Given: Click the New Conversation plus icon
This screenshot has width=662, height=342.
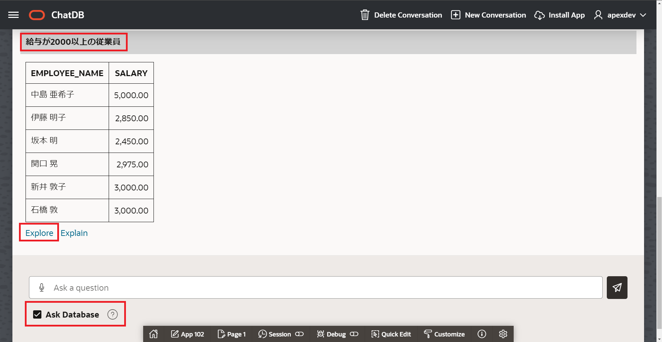Looking at the screenshot, I should click(x=455, y=15).
